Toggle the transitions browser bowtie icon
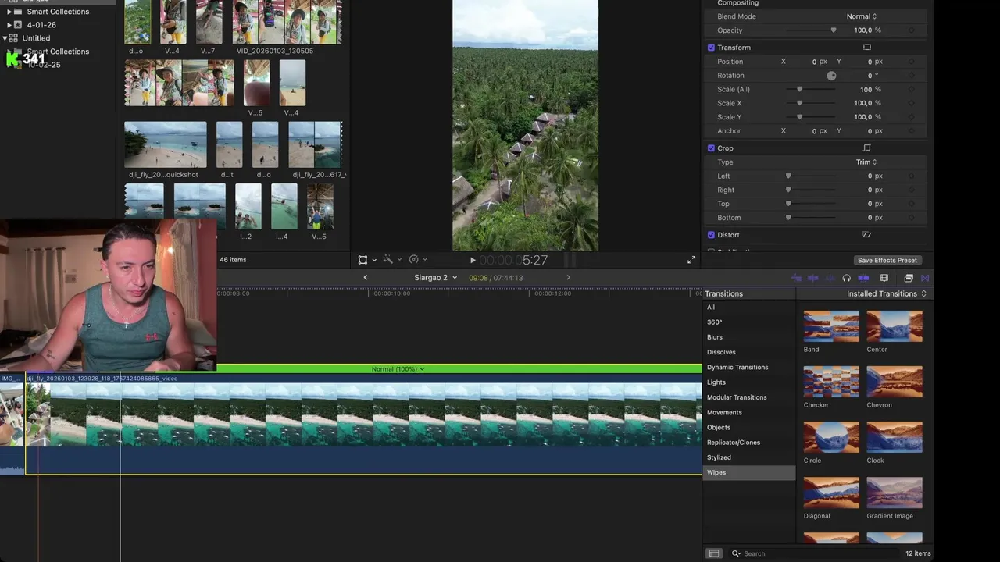1000x562 pixels. tap(925, 278)
